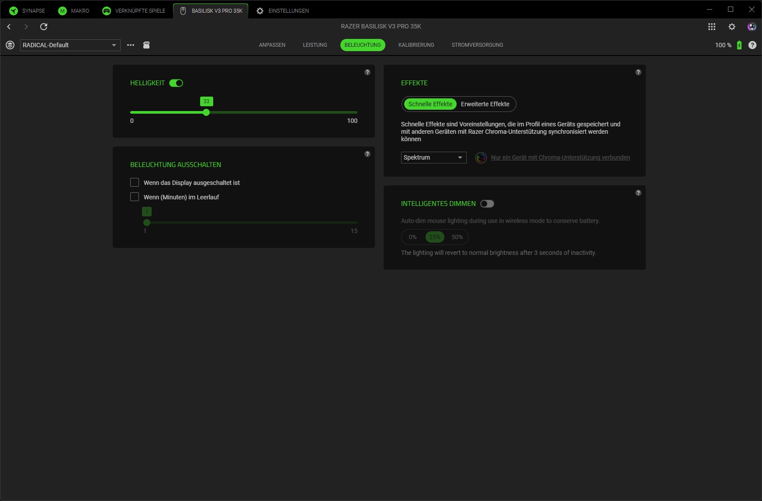Enable the Intelligentes Dimmen toggle
Screen dimensions: 762x501
pyautogui.click(x=487, y=204)
